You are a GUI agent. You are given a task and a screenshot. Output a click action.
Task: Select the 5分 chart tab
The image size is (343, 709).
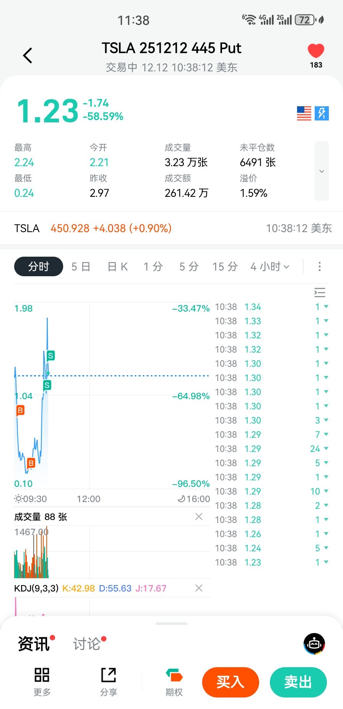pyautogui.click(x=189, y=267)
